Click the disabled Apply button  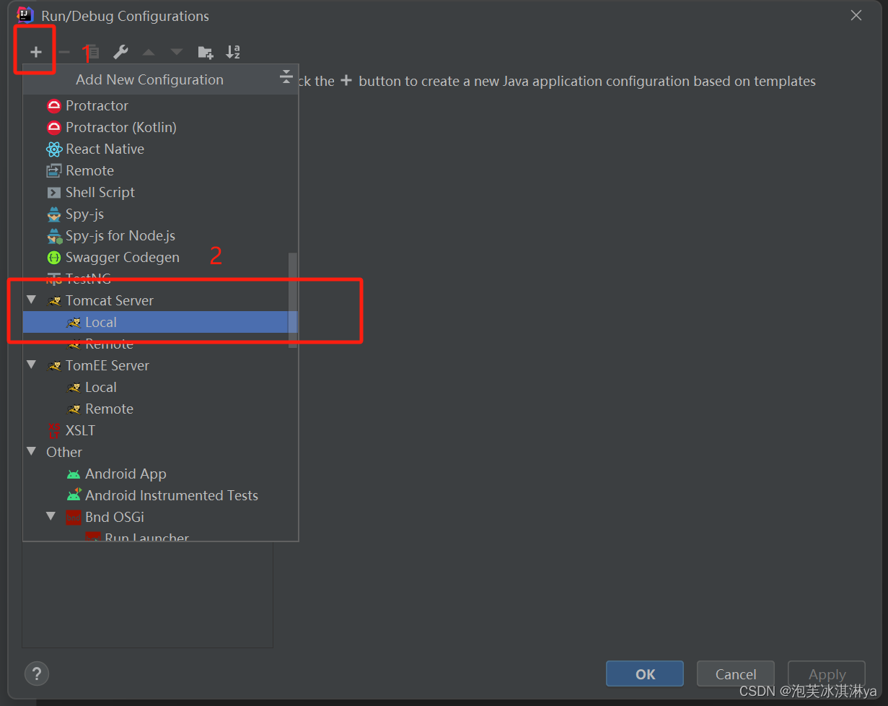pyautogui.click(x=827, y=674)
